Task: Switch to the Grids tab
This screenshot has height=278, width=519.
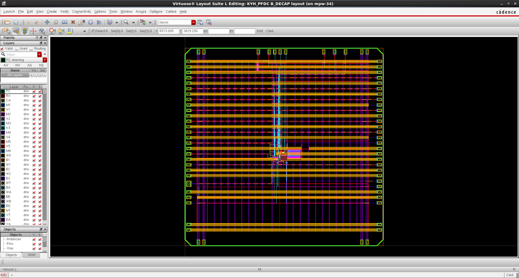Action: [32, 255]
